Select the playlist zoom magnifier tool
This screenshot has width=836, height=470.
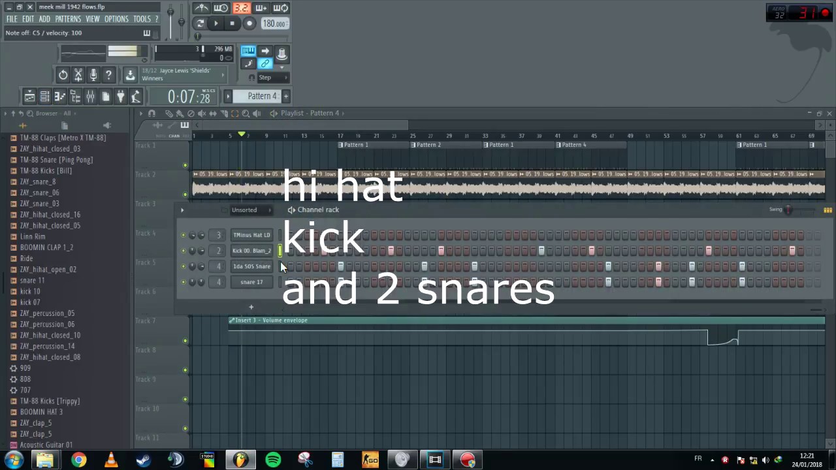pos(246,113)
